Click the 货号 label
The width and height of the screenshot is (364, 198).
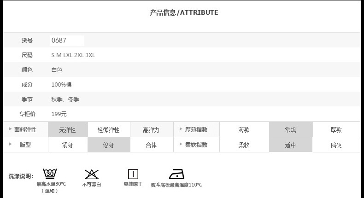27,41
